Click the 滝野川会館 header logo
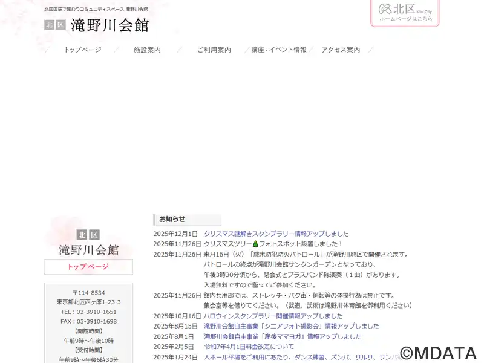Screen dimensions: 484x363 point(109,25)
